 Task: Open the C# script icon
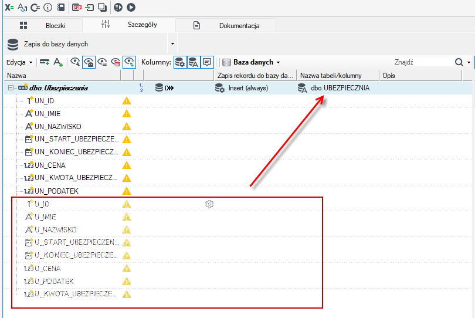[35, 7]
